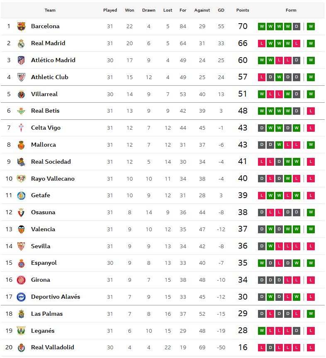This screenshot has height=358, width=326.
Task: Select the Real Valladolid table row name
Action: click(53, 347)
